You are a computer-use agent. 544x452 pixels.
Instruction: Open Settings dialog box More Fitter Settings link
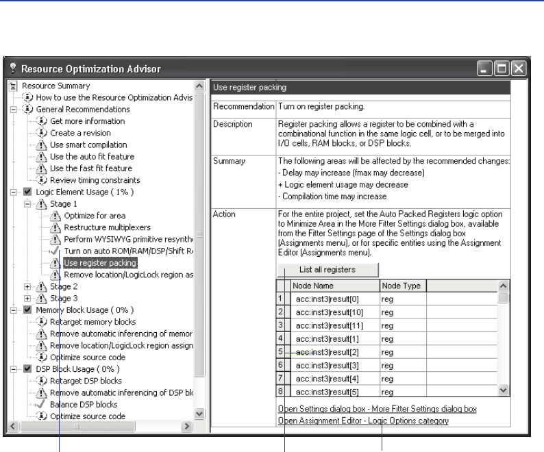coord(377,409)
